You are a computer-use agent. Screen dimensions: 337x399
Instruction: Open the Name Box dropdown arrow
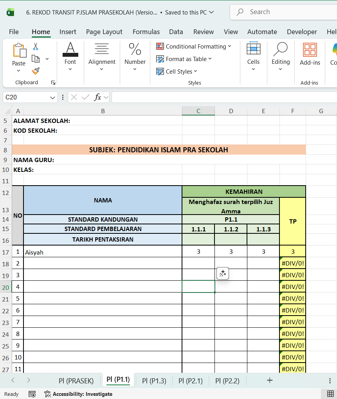53,97
